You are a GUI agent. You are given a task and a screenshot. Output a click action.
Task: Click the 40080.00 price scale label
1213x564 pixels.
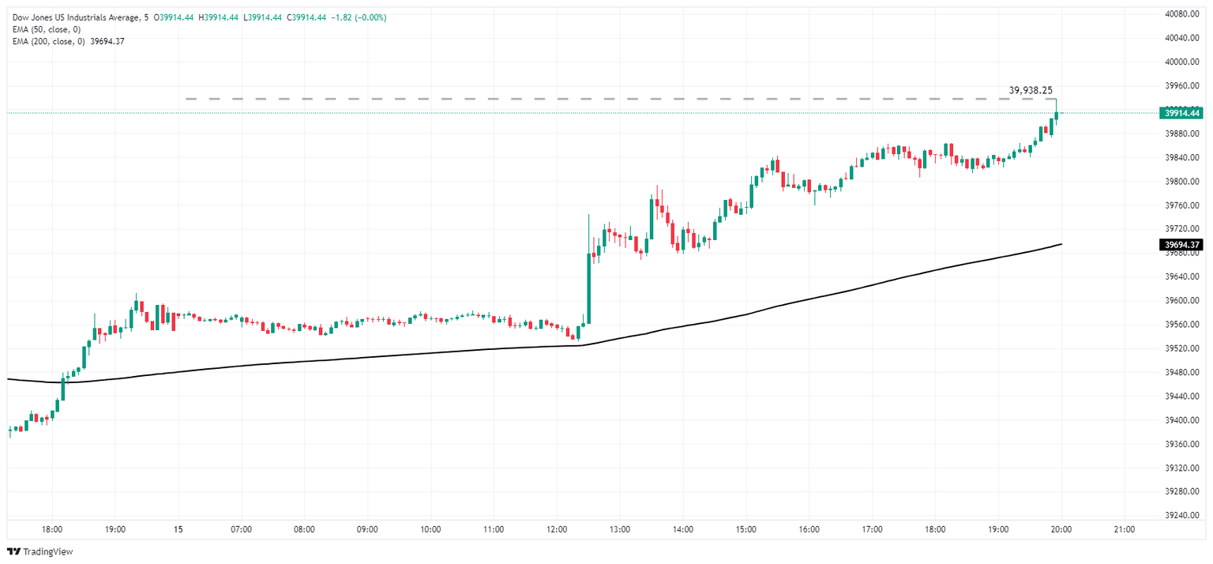1182,14
